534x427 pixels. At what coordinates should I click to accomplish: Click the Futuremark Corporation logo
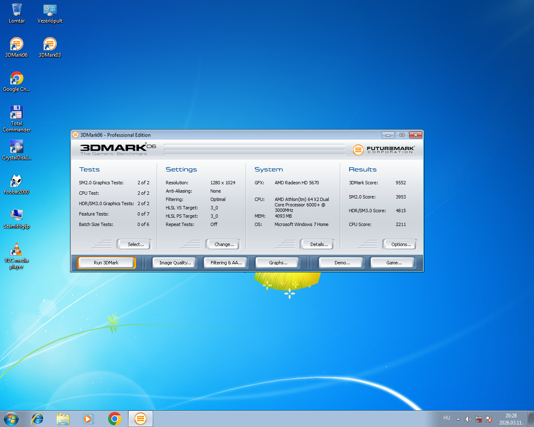(384, 150)
